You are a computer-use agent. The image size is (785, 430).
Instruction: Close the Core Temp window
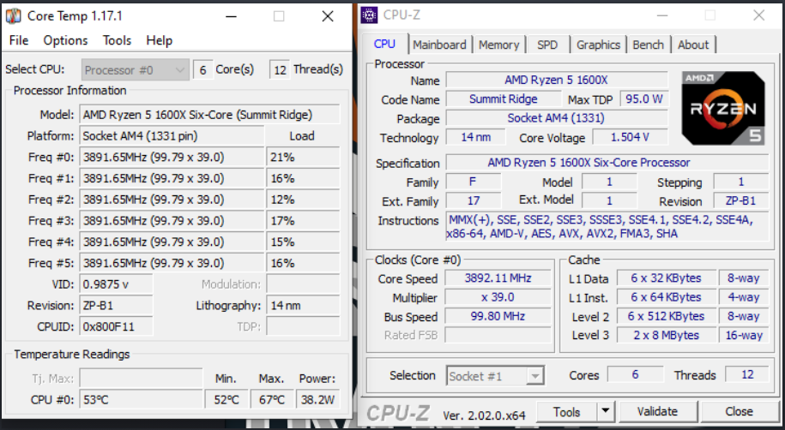(328, 16)
